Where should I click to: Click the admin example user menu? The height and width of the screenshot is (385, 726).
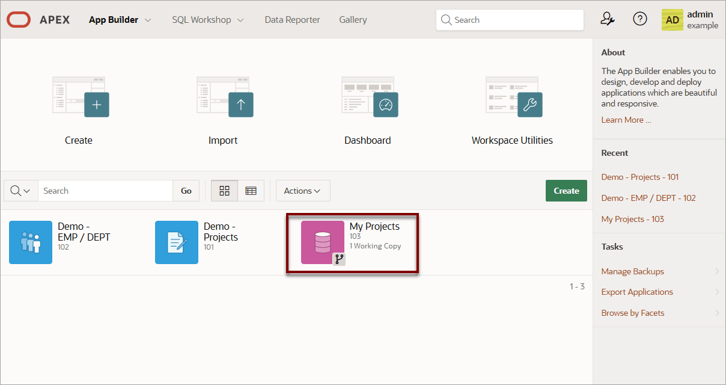690,20
